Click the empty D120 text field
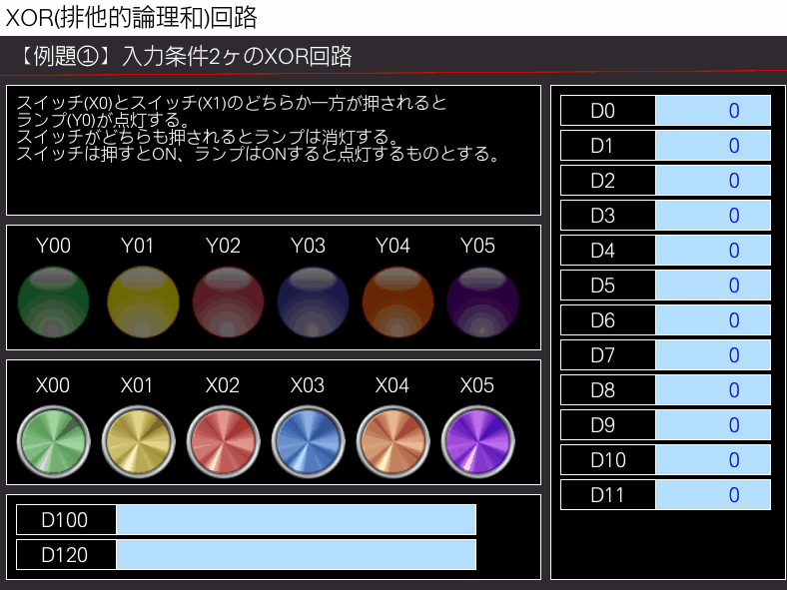The image size is (787, 590). [297, 555]
